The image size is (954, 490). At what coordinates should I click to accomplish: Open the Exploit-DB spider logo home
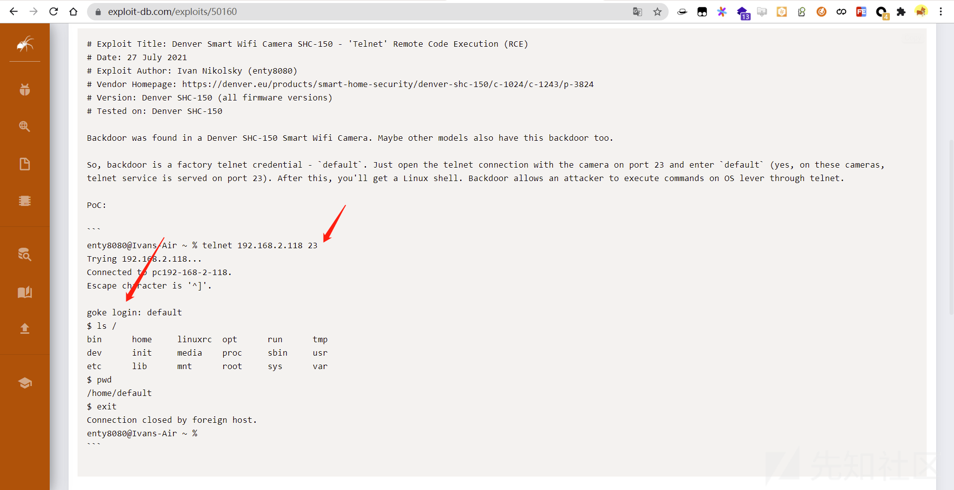(25, 44)
